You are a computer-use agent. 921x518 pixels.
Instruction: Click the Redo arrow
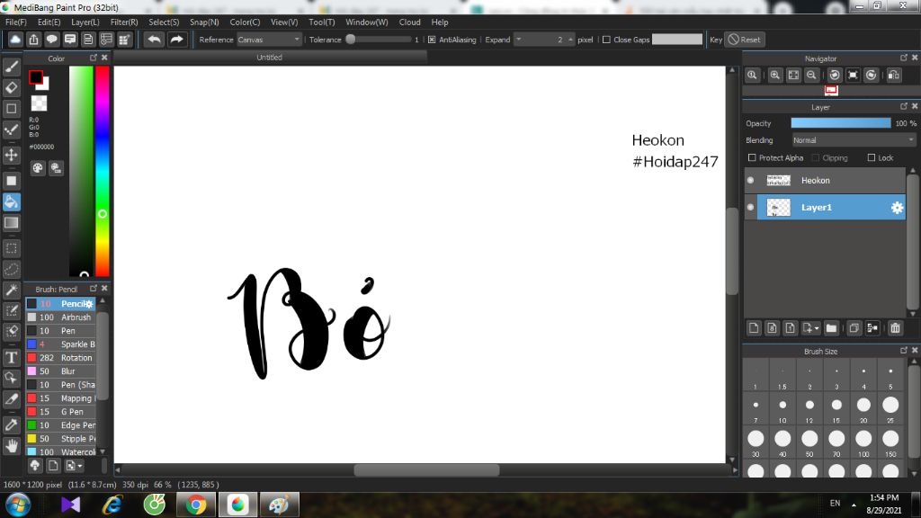pos(176,40)
